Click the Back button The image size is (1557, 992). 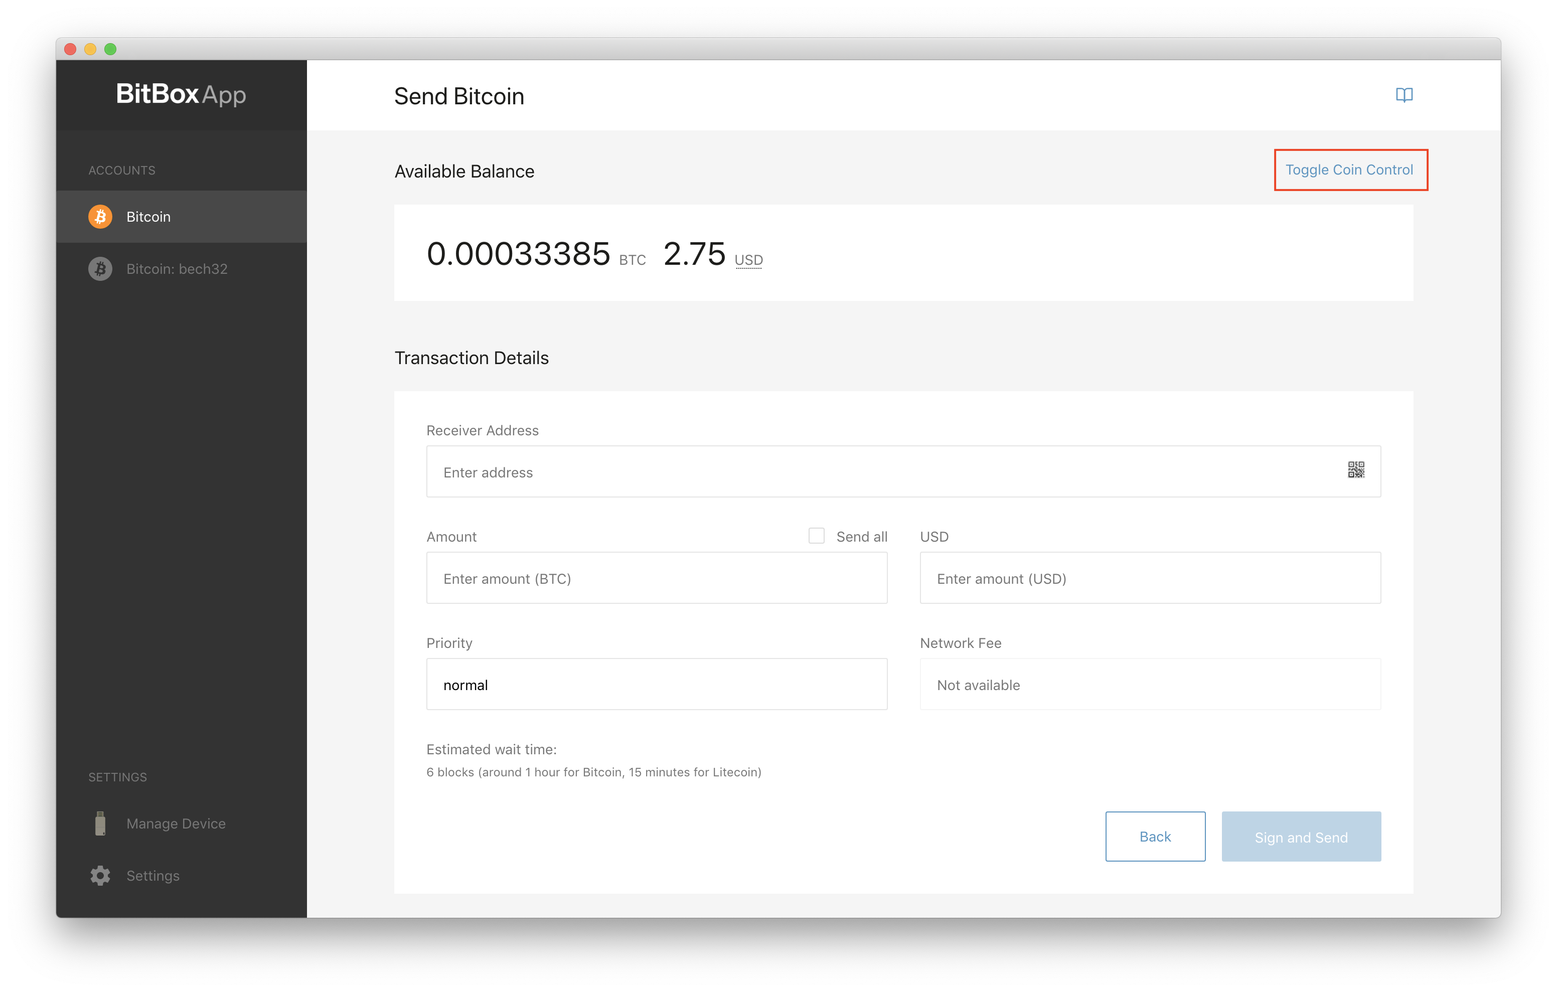(1155, 836)
